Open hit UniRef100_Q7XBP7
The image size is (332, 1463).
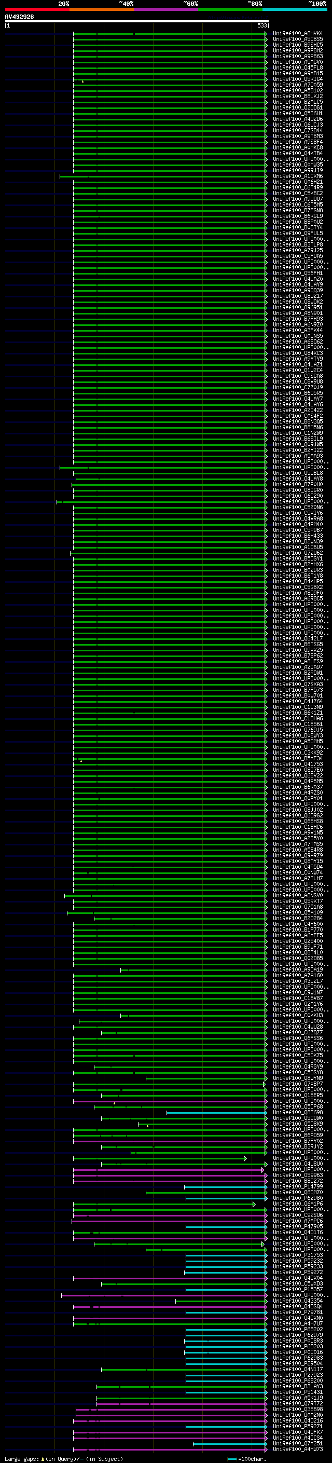point(298,1084)
